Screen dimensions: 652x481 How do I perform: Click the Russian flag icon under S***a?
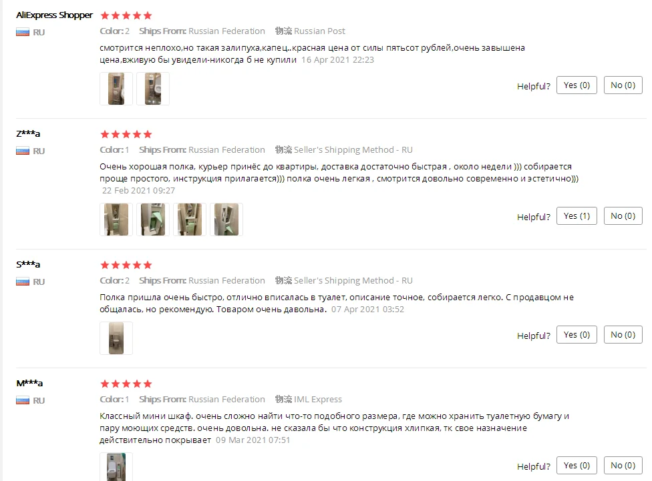point(23,282)
